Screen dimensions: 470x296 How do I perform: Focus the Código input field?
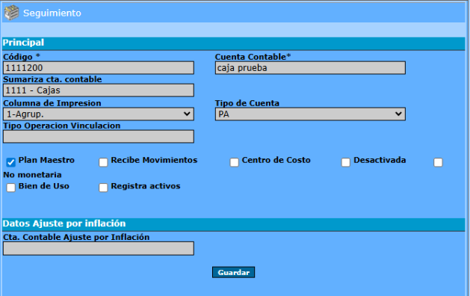pos(99,68)
